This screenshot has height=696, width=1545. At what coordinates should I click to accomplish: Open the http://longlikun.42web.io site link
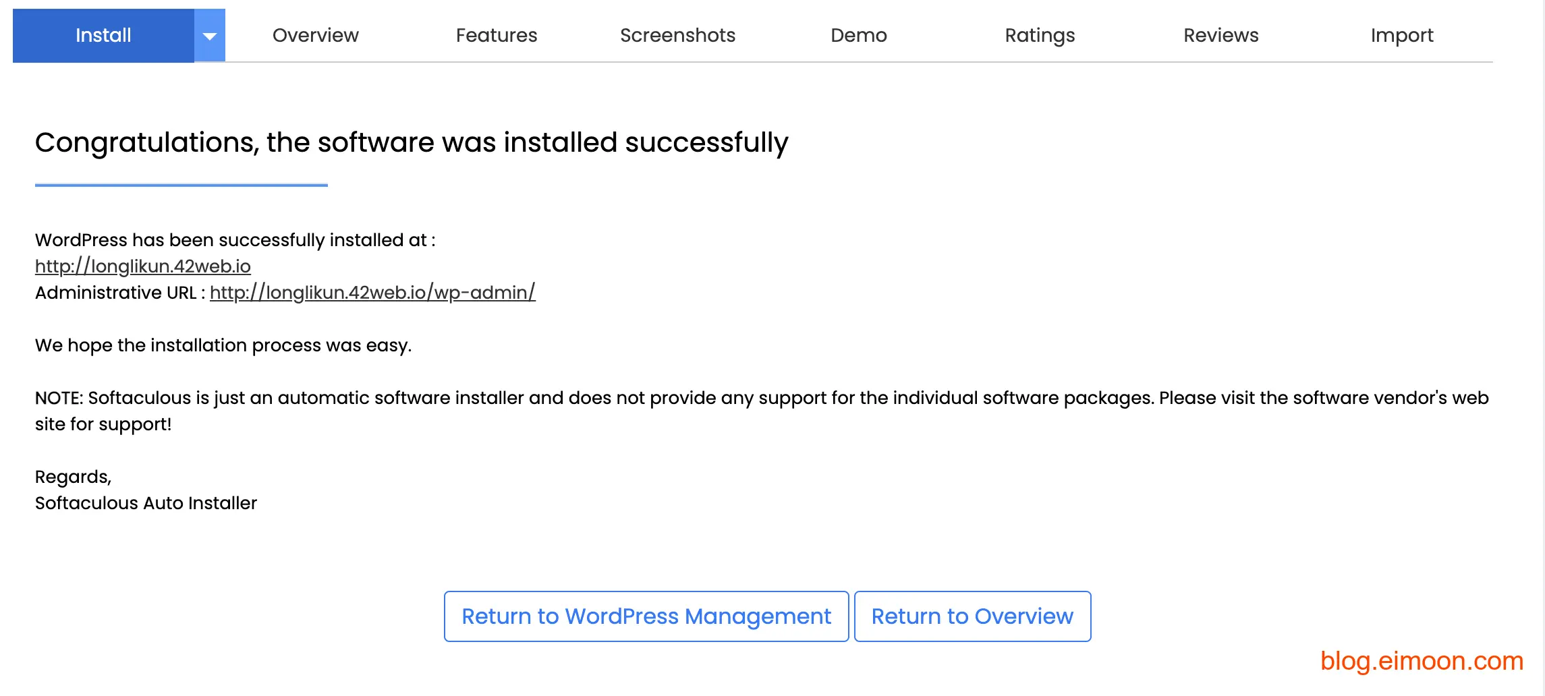pyautogui.click(x=143, y=266)
